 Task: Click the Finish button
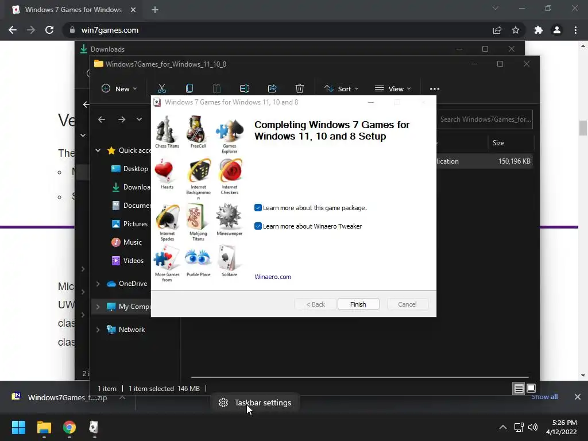[358, 304]
